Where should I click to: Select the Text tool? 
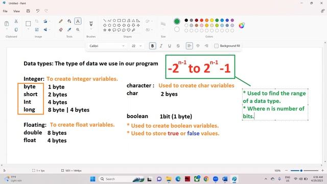coord(78,21)
